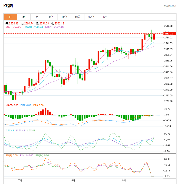Select the 60分 chart tab
Screen dimensions: 185x190
click(x=91, y=17)
